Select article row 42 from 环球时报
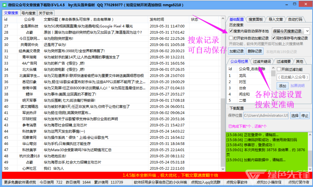313x187 pixels. [x=111, y=119]
